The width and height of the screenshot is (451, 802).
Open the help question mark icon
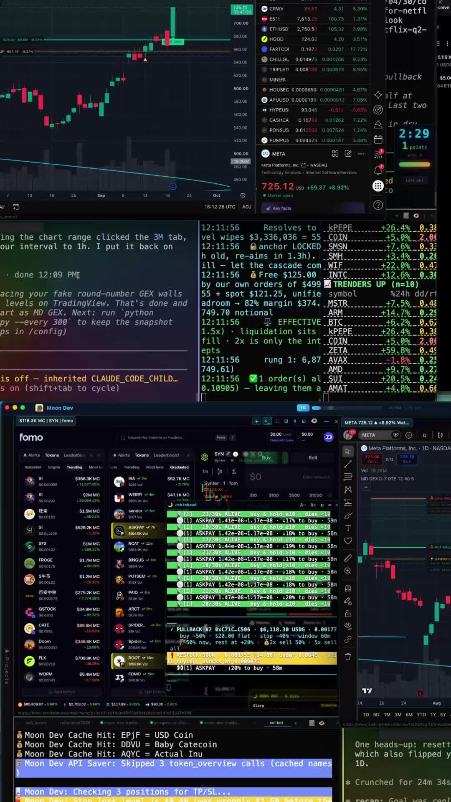(x=378, y=205)
